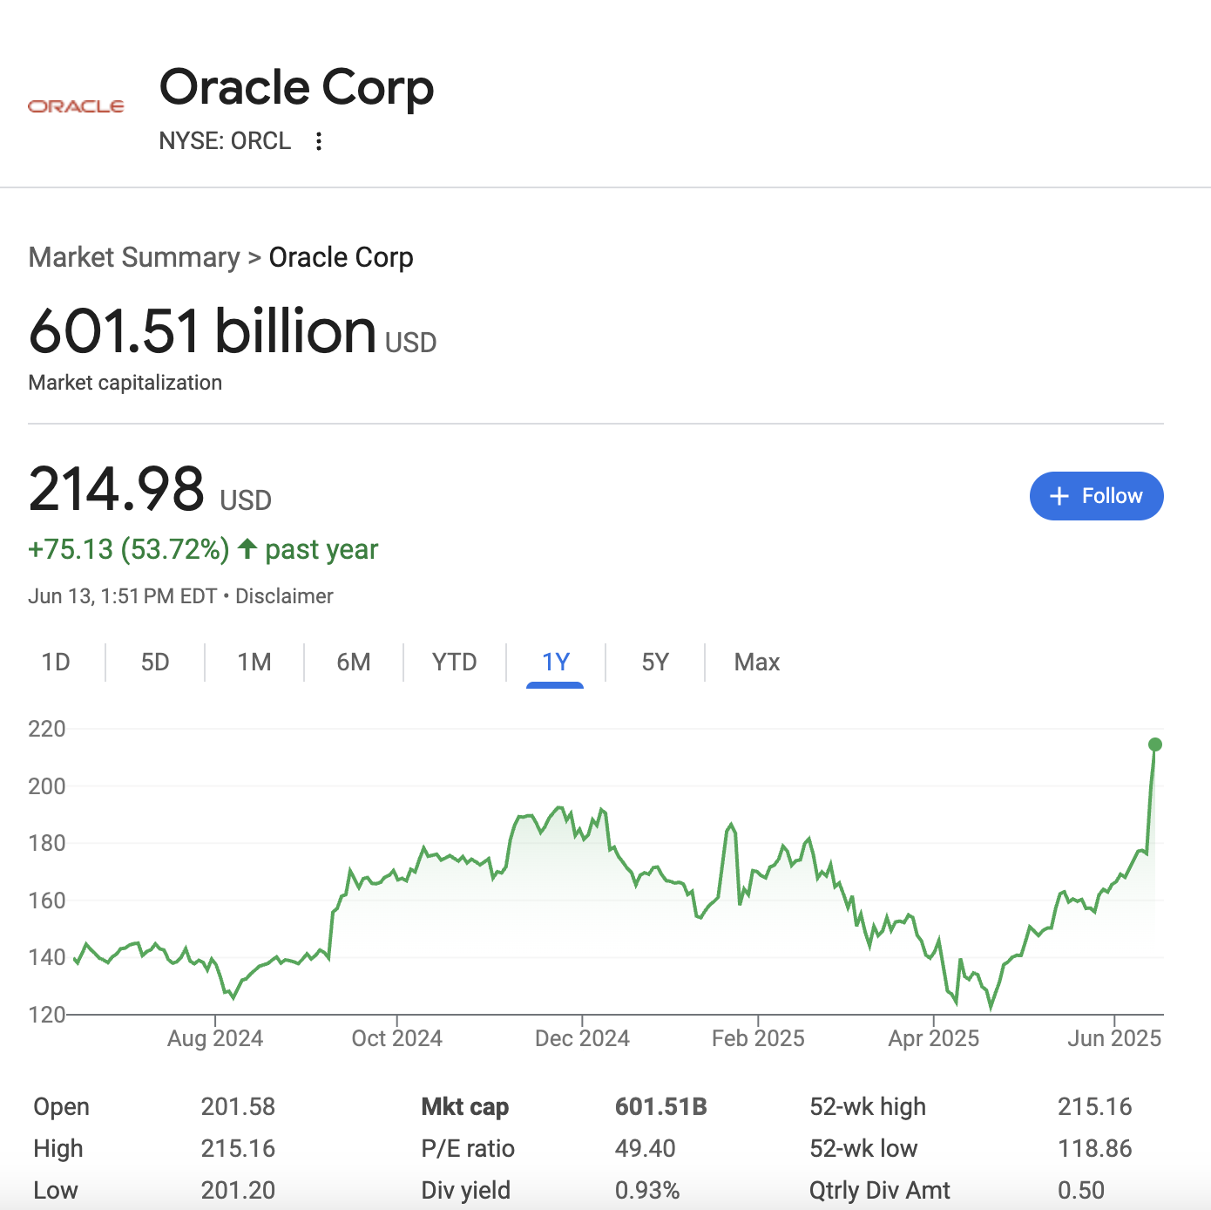
Task: Click the green dot at the chart's endpoint
Action: (1154, 744)
